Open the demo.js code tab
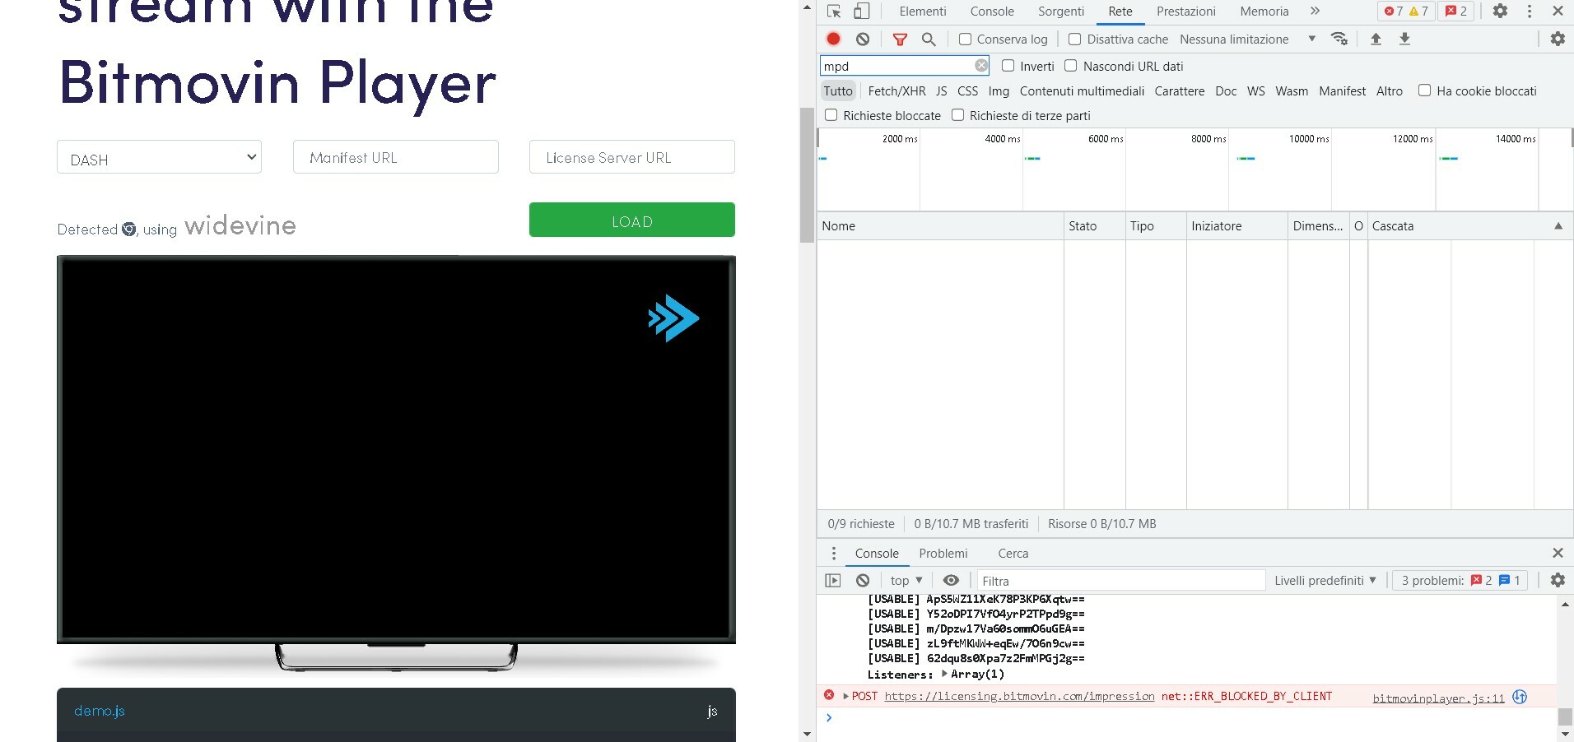The height and width of the screenshot is (742, 1574). (x=100, y=711)
